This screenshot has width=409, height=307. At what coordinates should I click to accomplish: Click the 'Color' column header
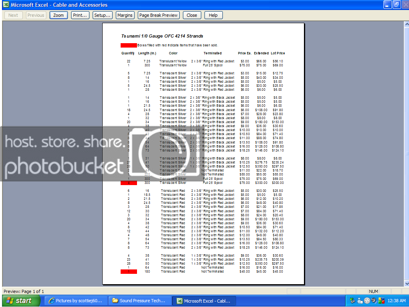173,53
